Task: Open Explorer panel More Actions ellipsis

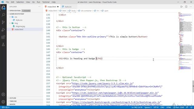Action: (x=39, y=7)
